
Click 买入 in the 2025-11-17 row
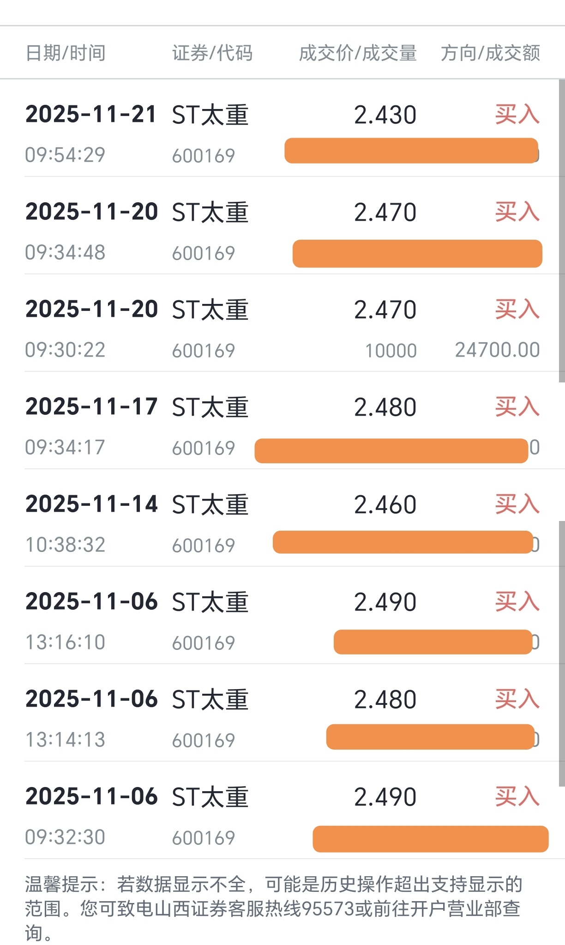click(517, 407)
